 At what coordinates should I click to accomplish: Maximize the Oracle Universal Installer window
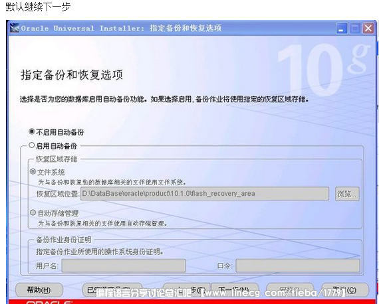click(x=354, y=29)
